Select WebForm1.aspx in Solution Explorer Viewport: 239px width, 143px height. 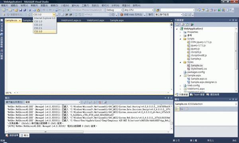(196, 89)
